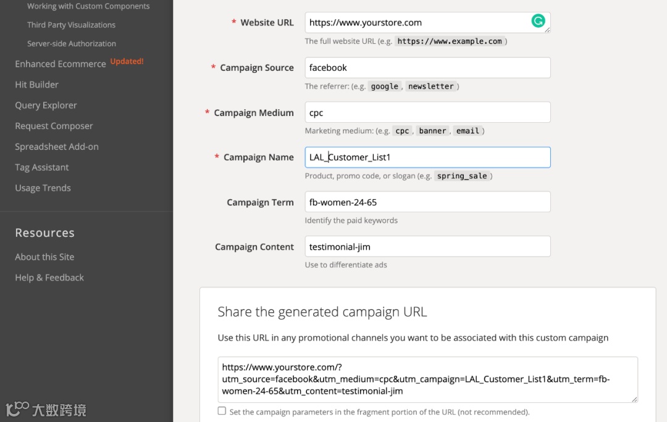Open Help & Feedback link
This screenshot has width=667, height=422.
[x=49, y=278]
